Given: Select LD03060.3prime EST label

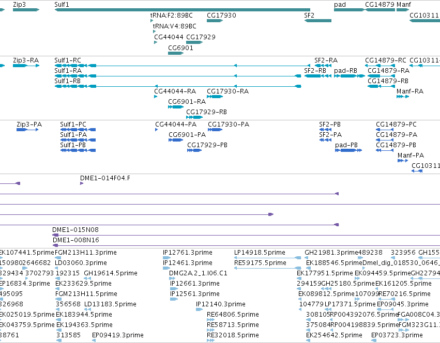Looking at the screenshot, I should [81, 263].
